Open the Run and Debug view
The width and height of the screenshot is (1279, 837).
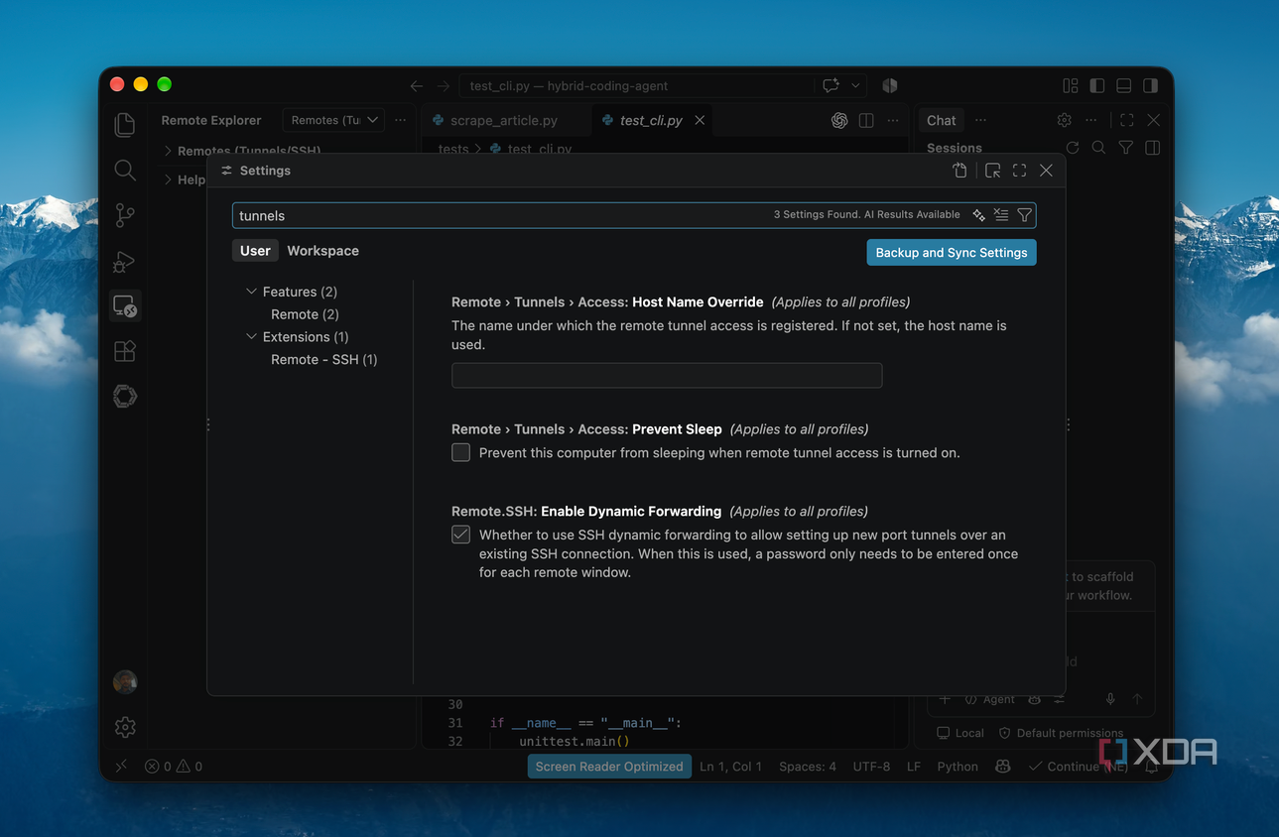[x=125, y=261]
